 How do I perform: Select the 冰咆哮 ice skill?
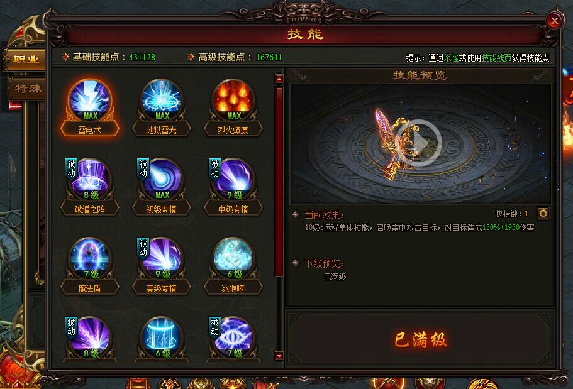tap(233, 259)
